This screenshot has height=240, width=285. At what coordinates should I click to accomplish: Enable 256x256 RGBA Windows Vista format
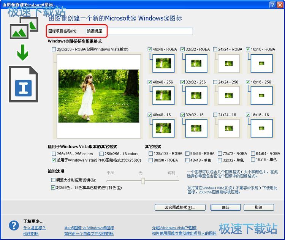(x=54, y=49)
